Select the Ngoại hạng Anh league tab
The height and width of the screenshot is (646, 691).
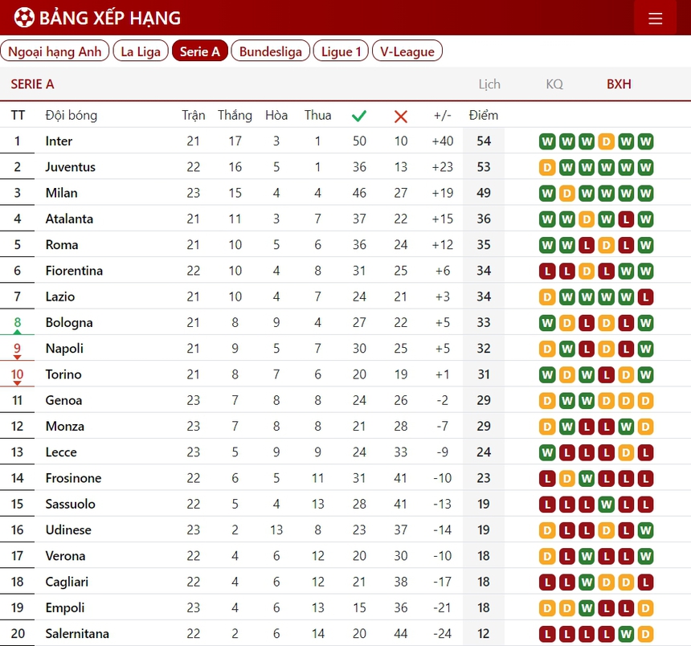(x=55, y=51)
